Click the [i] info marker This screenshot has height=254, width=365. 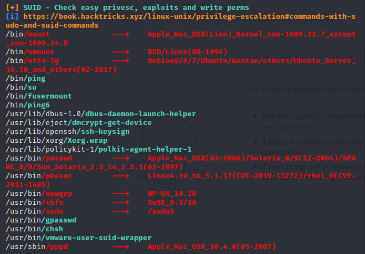12,17
